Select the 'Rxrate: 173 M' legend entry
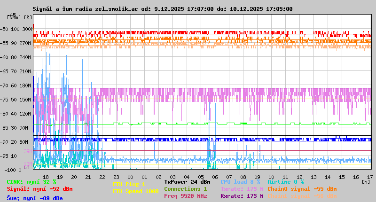Image resolution: width=376 pixels, height=202 pixels. (242, 196)
